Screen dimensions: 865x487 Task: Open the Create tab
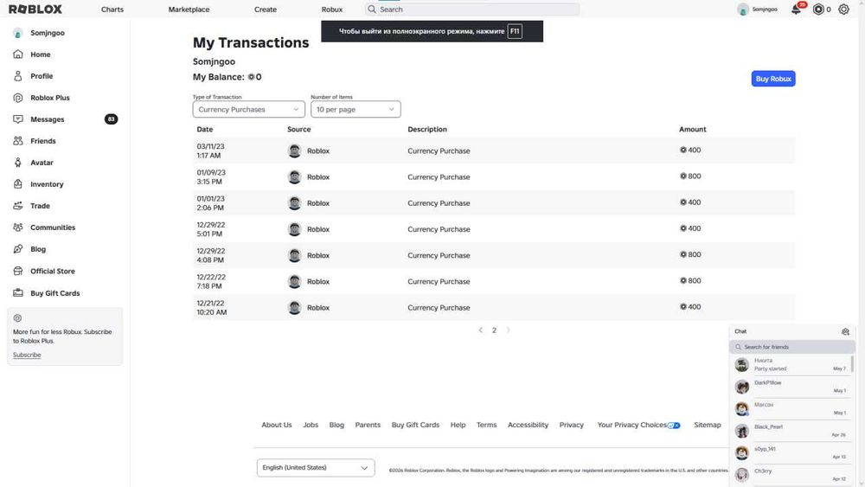(266, 10)
